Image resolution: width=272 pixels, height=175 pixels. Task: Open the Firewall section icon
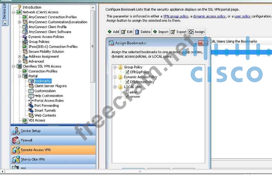pyautogui.click(x=16, y=140)
